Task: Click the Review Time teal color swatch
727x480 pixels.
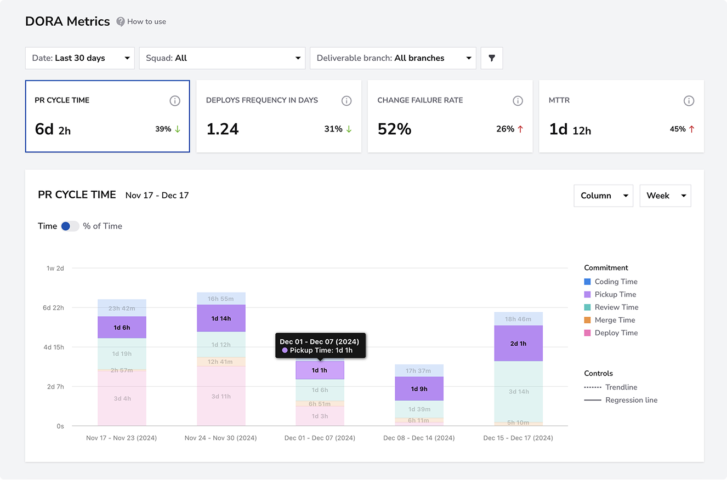Action: (x=588, y=307)
